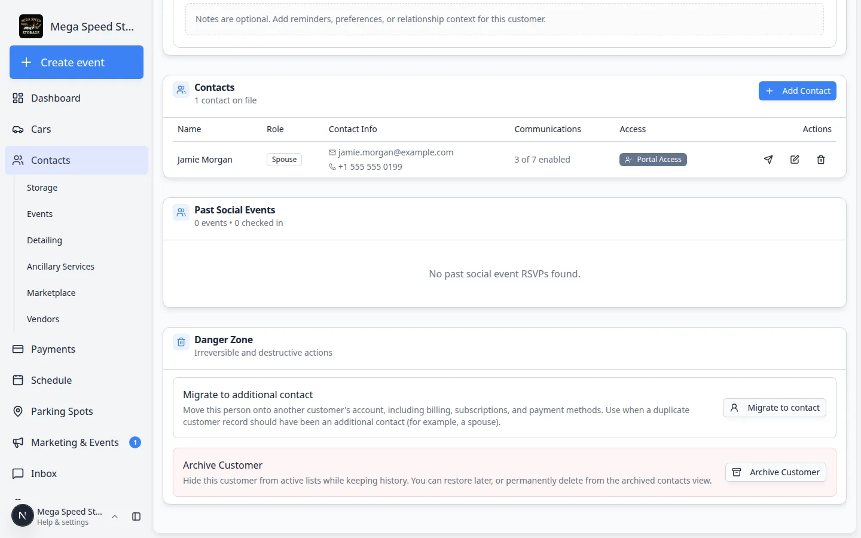Send message to Jamie Morgan via paper-plane icon
861x538 pixels.
pyautogui.click(x=768, y=160)
